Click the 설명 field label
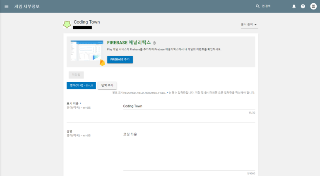The height and width of the screenshot is (176, 320). tap(70, 131)
